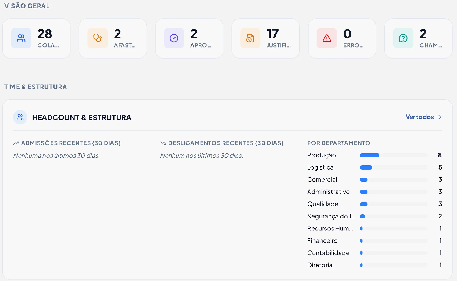This screenshot has width=457, height=281.
Task: Click the collaborators people icon in the 28 card
Action: point(21,38)
